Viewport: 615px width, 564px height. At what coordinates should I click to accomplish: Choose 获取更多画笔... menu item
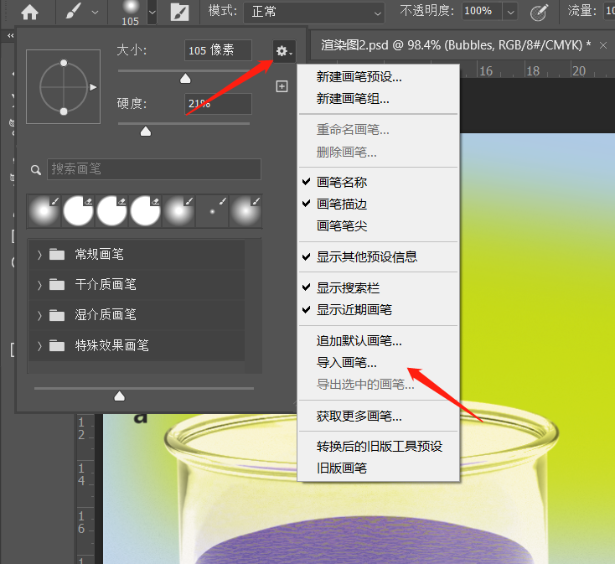[x=379, y=417]
